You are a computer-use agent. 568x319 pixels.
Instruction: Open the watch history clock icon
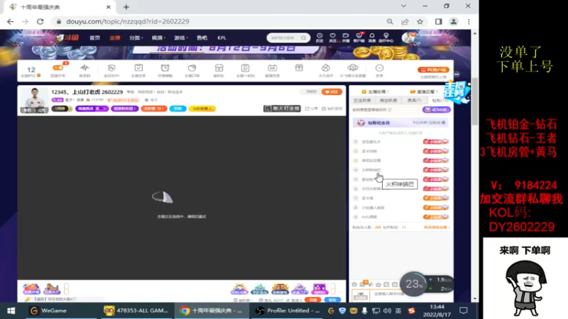coord(319,38)
